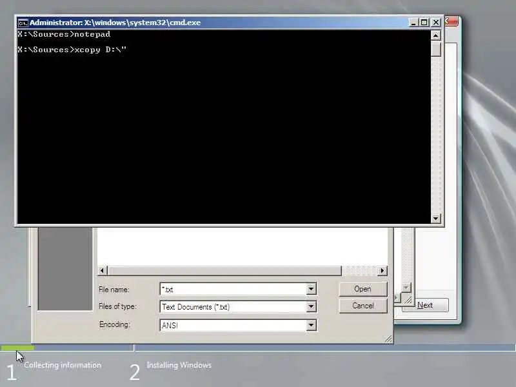Click the cmd scrollbar up arrow
Image resolution: width=516 pixels, height=387 pixels.
pyautogui.click(x=436, y=35)
